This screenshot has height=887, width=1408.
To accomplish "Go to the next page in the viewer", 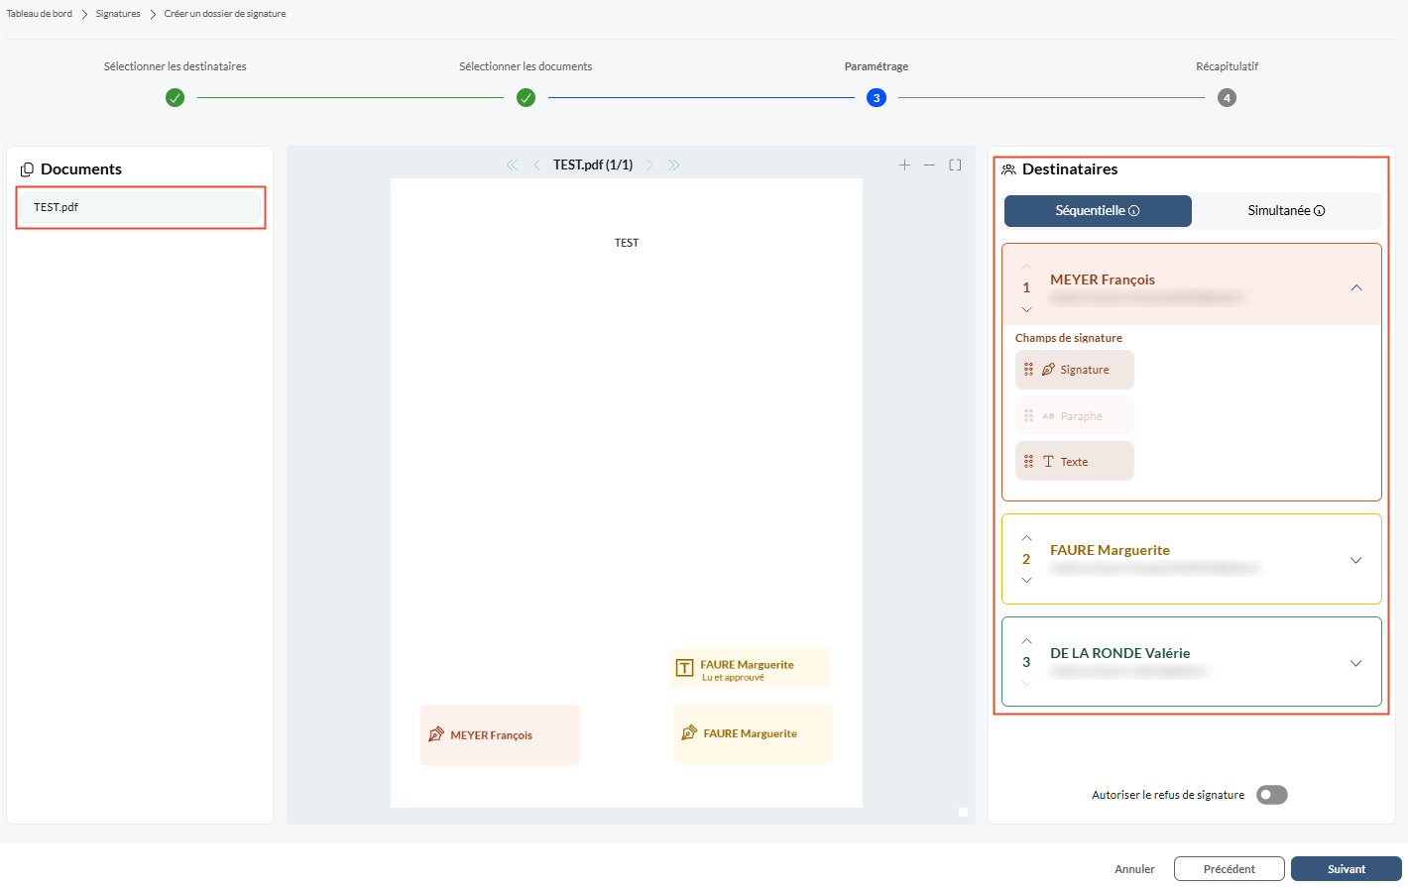I will pos(649,166).
